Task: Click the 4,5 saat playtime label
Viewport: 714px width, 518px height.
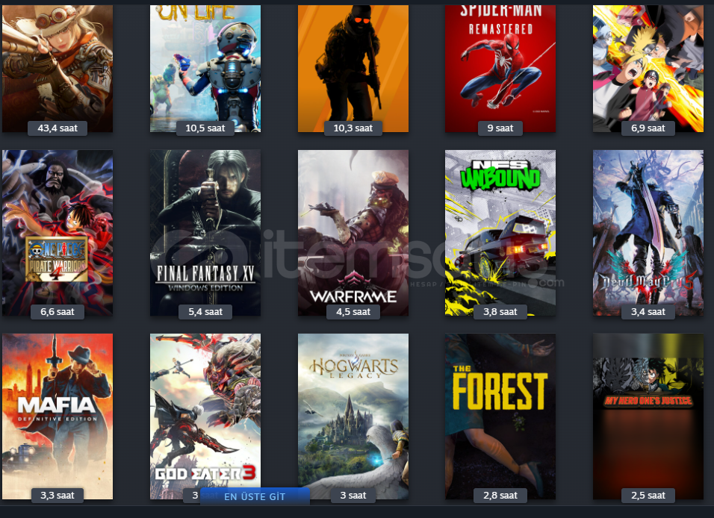Action: coord(353,312)
